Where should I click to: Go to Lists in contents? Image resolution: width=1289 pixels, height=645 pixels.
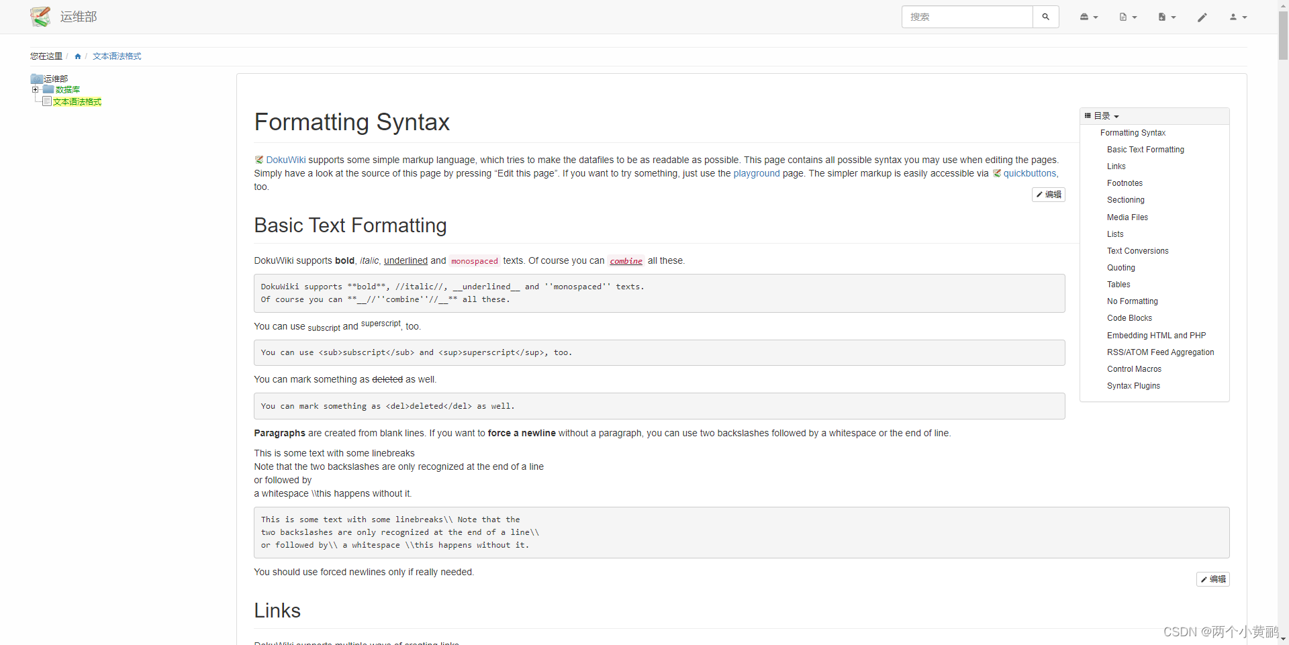pyautogui.click(x=1115, y=234)
